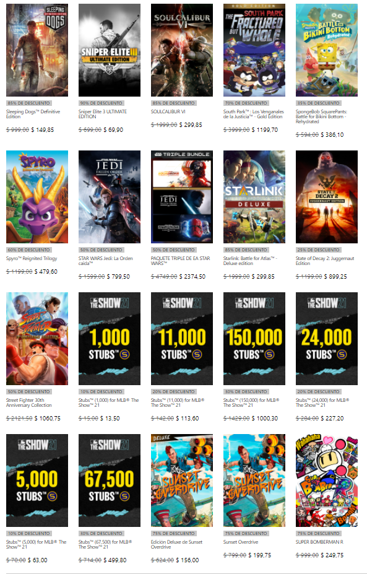Select the Spyro Reignited Trilogy cover image
The height and width of the screenshot is (574, 367).
tap(37, 197)
